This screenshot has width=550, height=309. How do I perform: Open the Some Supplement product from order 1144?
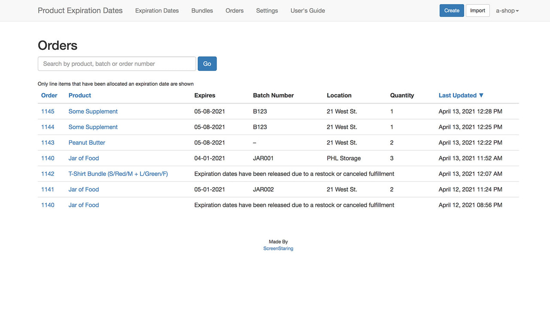[93, 127]
